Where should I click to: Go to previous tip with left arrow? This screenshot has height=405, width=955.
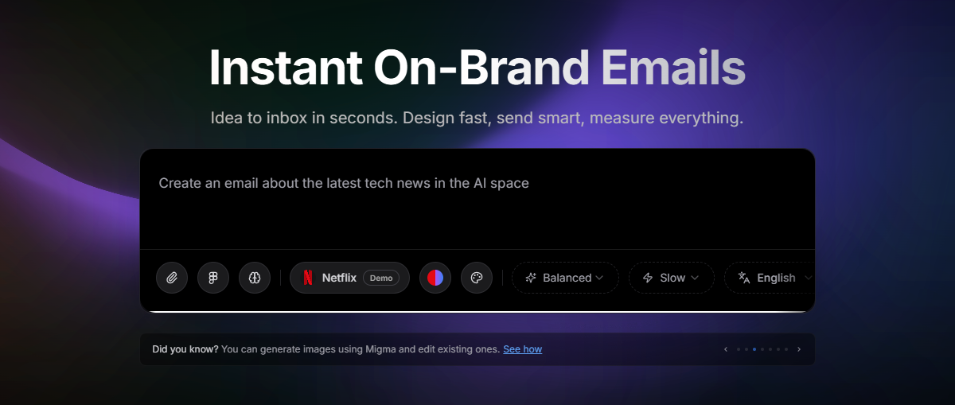click(x=725, y=349)
